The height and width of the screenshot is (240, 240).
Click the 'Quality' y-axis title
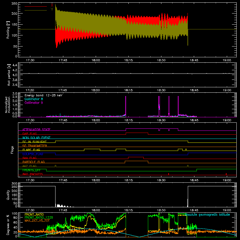pos(8,195)
